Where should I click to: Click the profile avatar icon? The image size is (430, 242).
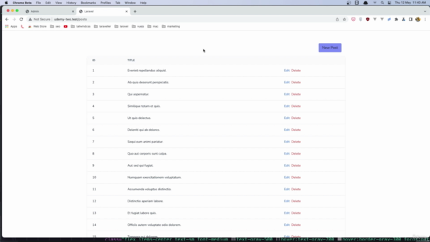coord(418,19)
